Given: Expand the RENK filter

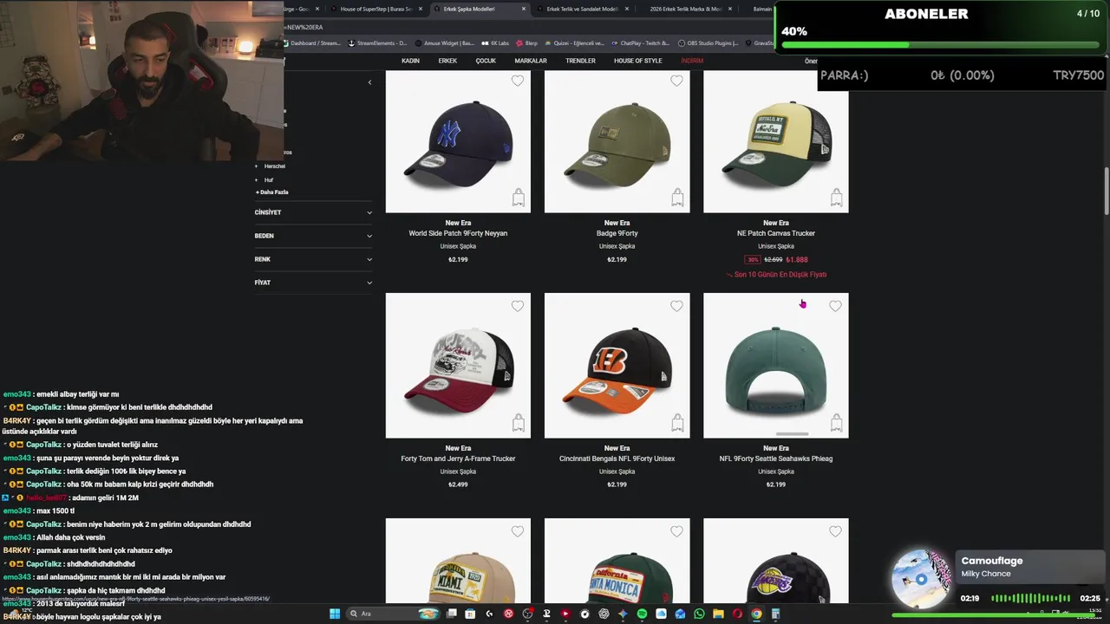Looking at the screenshot, I should click(x=313, y=259).
